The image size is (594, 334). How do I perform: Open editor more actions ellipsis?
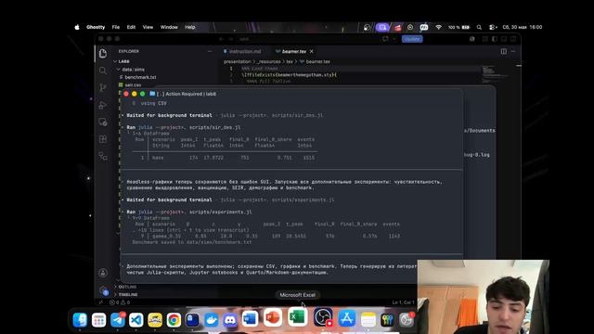point(513,51)
